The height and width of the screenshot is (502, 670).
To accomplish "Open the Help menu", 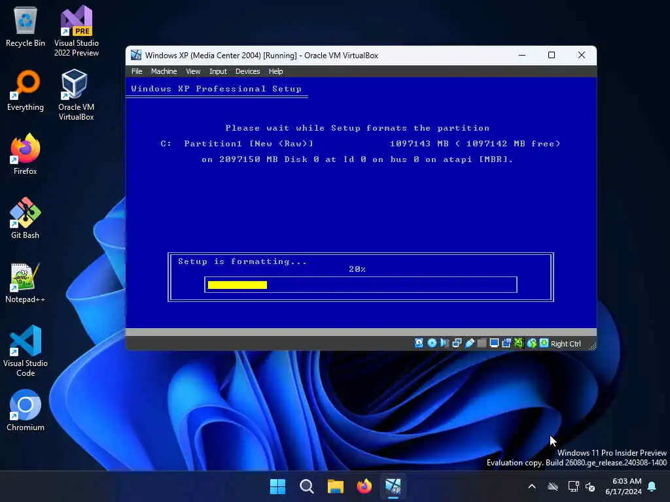I will coord(275,71).
